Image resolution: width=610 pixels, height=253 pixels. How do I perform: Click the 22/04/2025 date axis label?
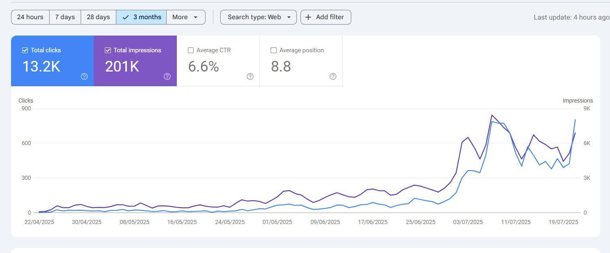point(40,222)
